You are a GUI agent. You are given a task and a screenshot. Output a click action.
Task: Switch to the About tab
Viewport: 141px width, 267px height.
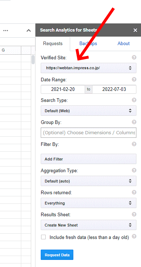[x=124, y=44]
